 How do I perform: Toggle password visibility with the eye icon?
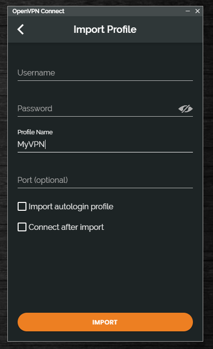pyautogui.click(x=186, y=109)
